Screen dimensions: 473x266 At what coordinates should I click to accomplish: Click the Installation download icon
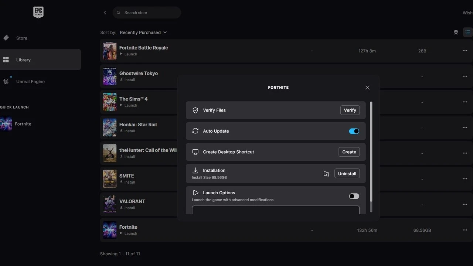click(195, 170)
